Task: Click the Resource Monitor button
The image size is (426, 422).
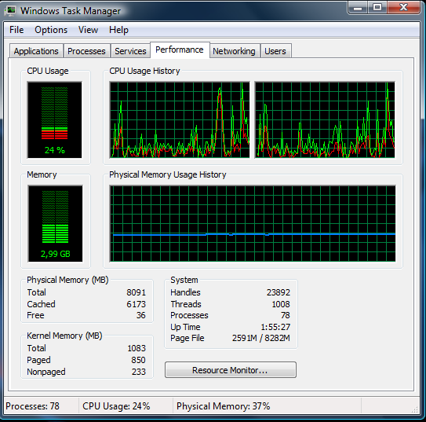Action: tap(231, 370)
